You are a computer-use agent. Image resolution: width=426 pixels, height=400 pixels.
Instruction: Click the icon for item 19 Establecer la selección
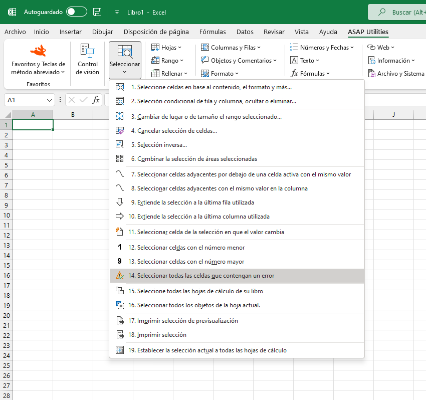(x=120, y=350)
